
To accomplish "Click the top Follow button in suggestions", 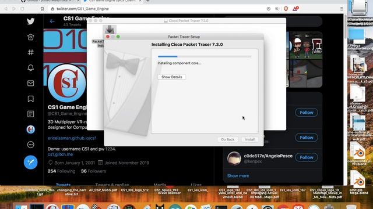I will pyautogui.click(x=307, y=113).
